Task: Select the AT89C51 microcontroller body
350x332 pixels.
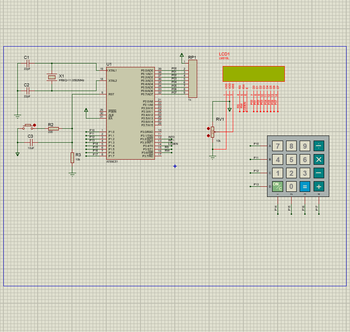Action: point(130,113)
